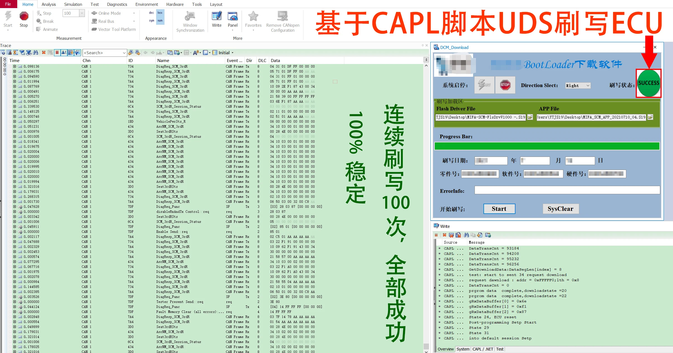Viewport: 673px width, 353px height.
Task: Click the Start button for flashing
Action: [x=499, y=209]
